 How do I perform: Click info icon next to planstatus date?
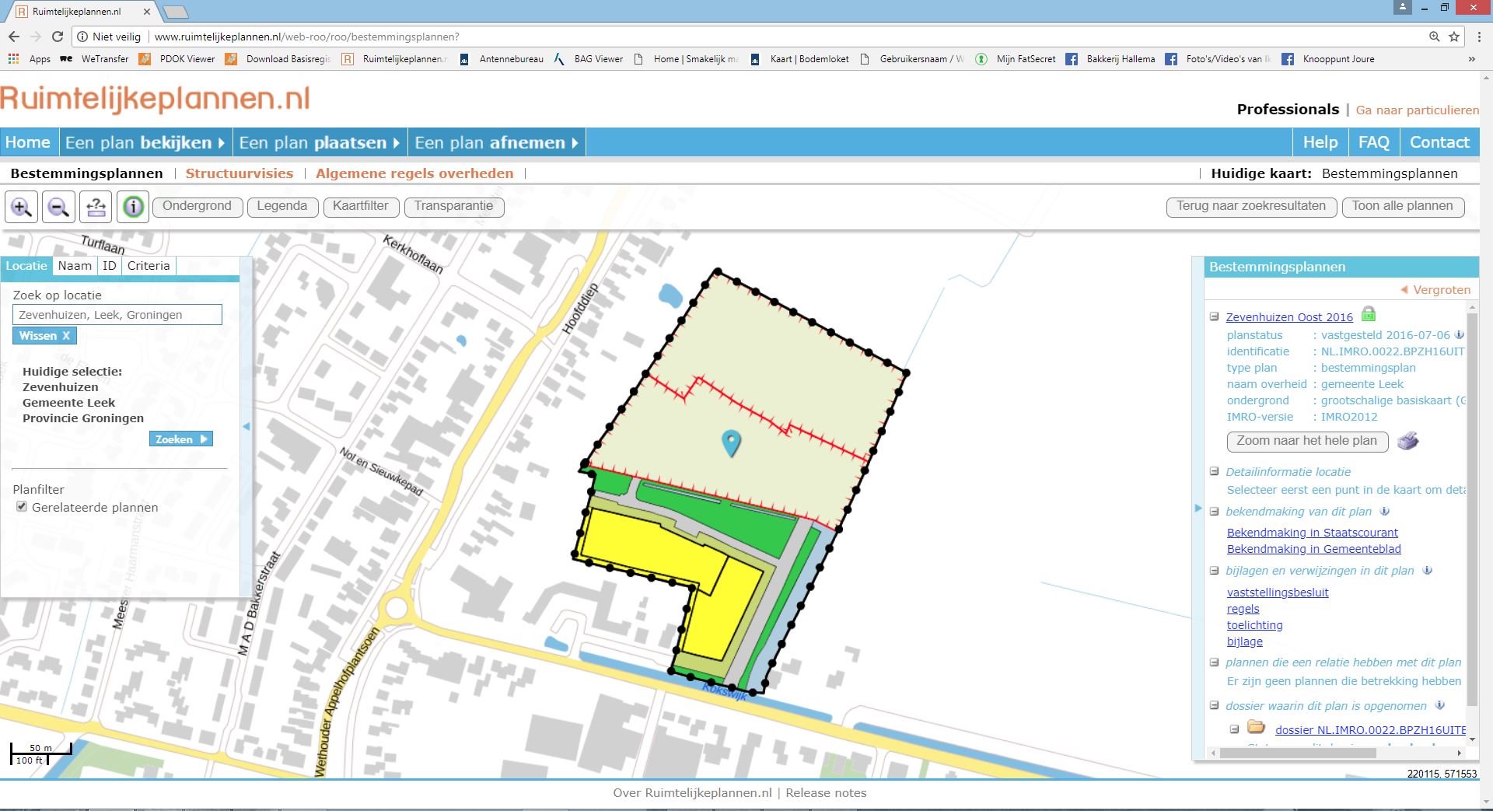click(1460, 335)
